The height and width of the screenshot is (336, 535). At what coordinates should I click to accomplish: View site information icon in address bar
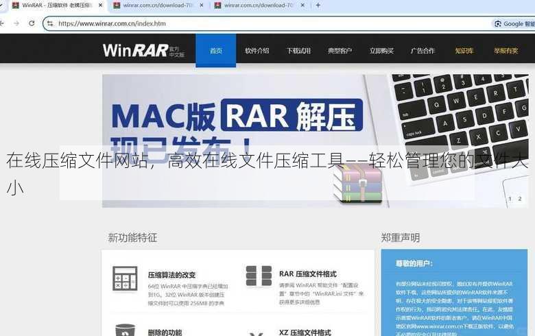pyautogui.click(x=50, y=23)
